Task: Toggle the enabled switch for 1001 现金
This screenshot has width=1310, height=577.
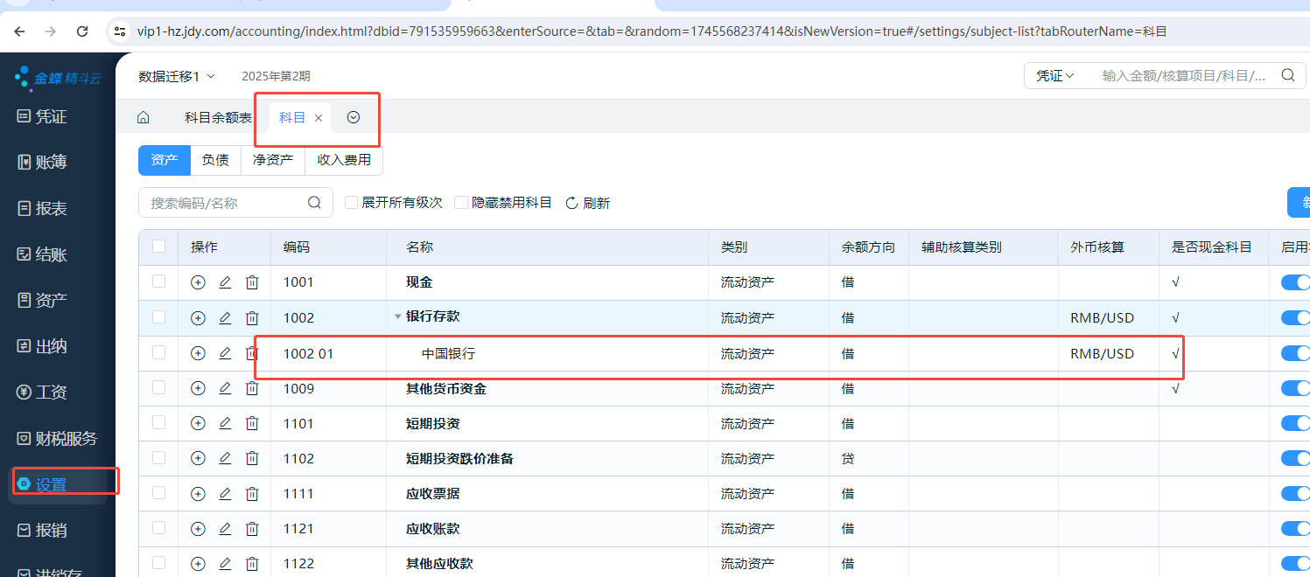Action: (x=1295, y=282)
